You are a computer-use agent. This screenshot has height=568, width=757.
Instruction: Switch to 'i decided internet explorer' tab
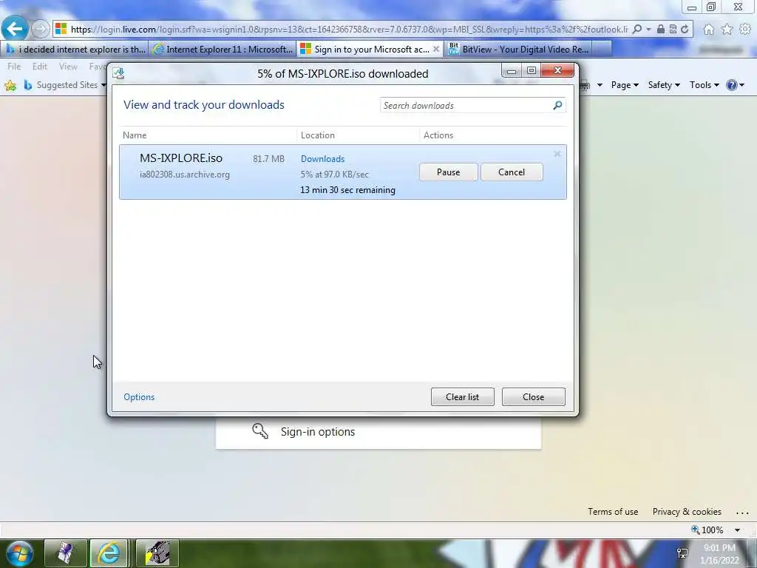[75, 50]
